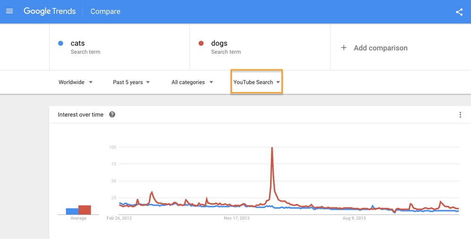Open the three-dot chart options menu
Viewport: 471px width, 239px height.
pyautogui.click(x=460, y=115)
